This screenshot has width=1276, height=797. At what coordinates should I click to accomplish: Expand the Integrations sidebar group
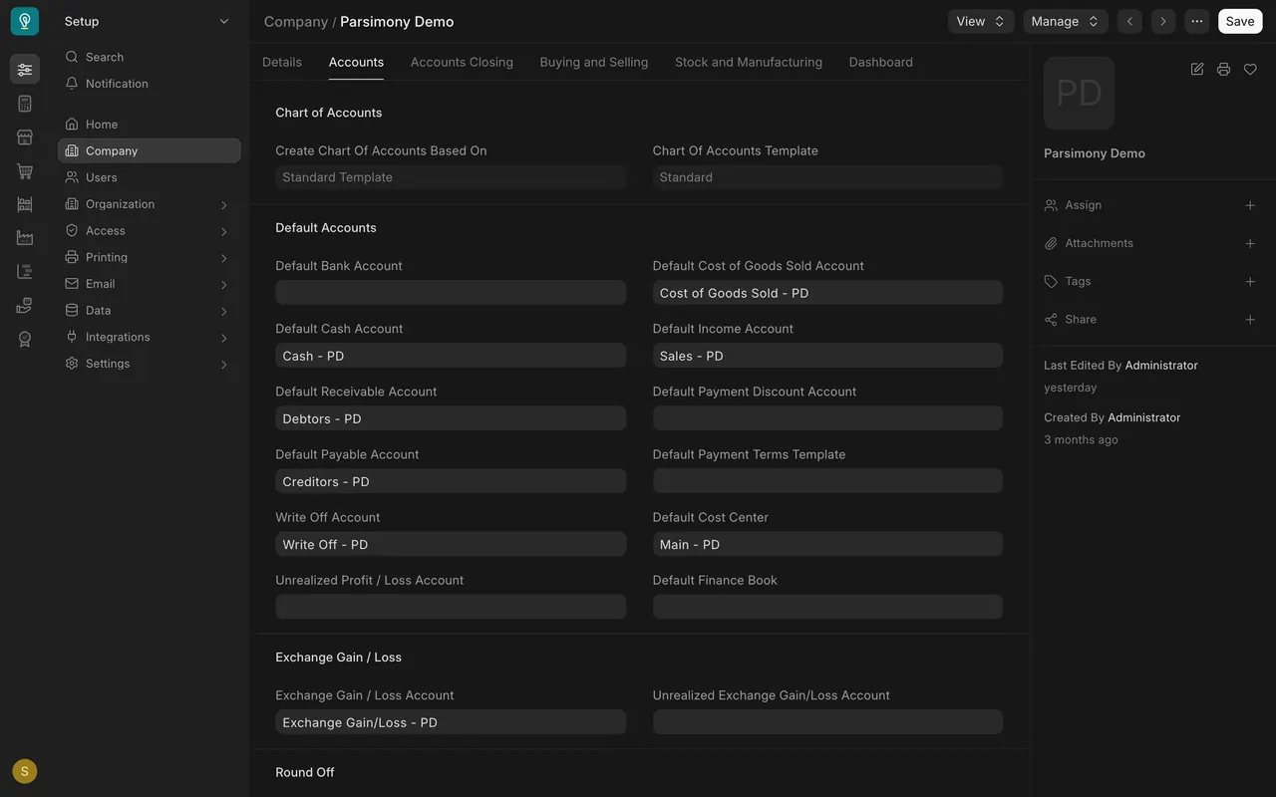coord(223,337)
